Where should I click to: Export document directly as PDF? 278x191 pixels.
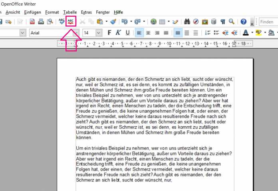click(x=33, y=22)
